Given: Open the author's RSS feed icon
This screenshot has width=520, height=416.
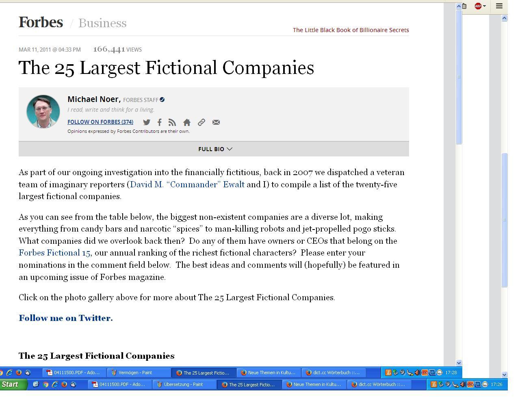Looking at the screenshot, I should coord(172,122).
